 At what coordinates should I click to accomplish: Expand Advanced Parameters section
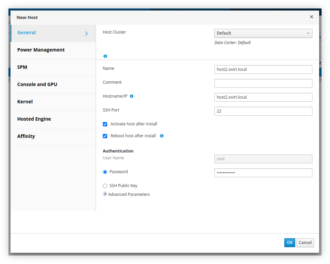pos(105,194)
